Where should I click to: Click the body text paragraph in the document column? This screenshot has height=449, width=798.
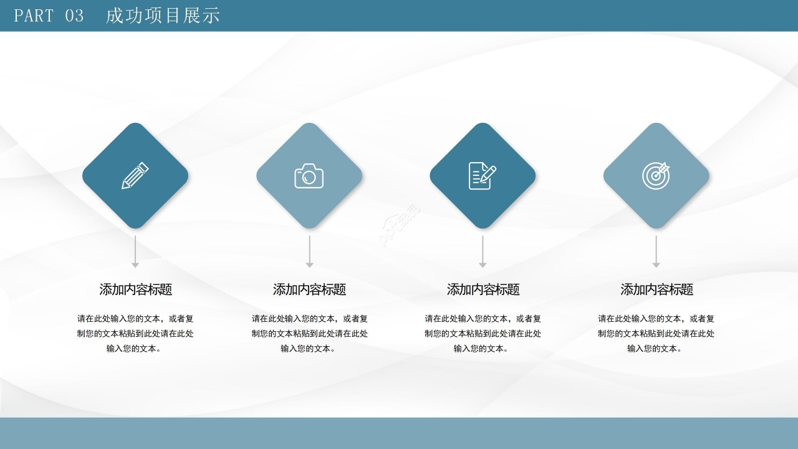pos(483,334)
